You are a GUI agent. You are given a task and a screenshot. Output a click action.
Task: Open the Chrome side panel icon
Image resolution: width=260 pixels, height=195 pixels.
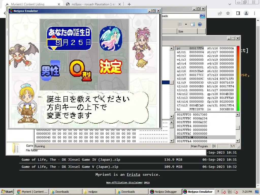tap(238, 13)
